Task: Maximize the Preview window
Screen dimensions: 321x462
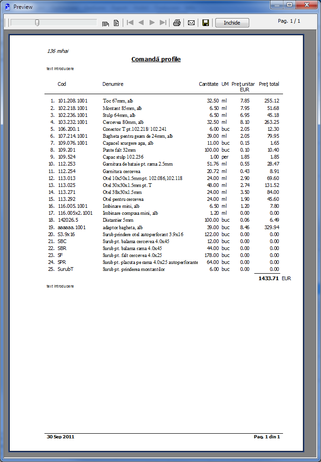Action: 290,5
